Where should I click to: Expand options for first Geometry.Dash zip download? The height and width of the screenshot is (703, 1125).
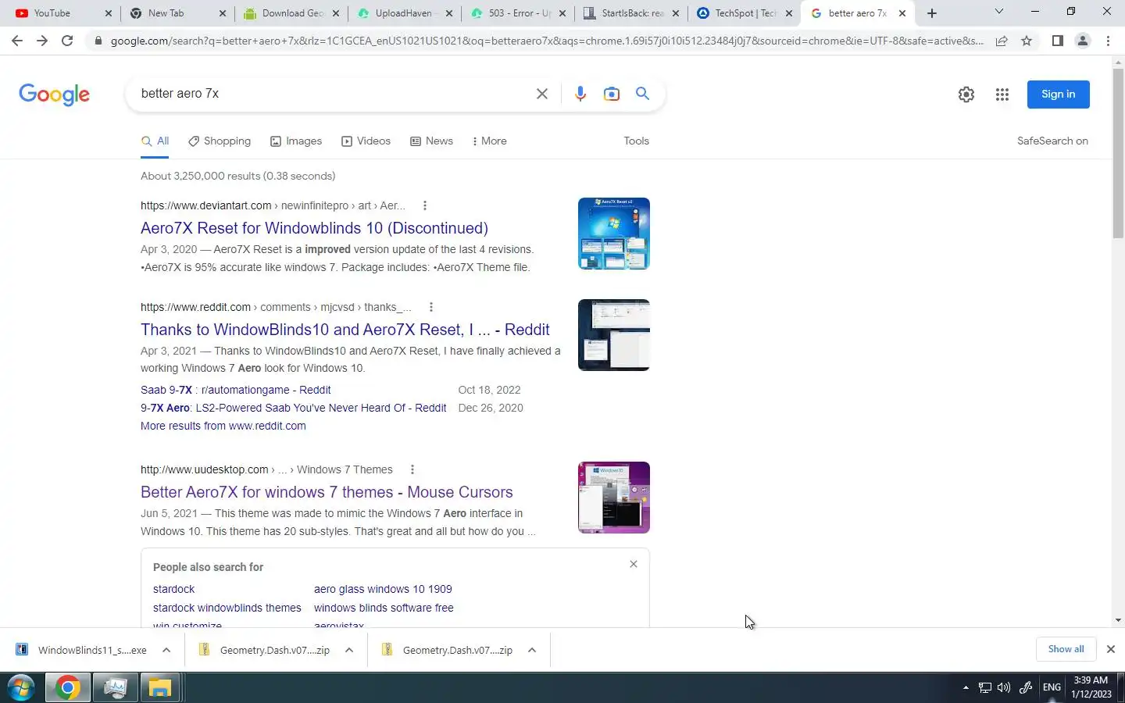(349, 650)
